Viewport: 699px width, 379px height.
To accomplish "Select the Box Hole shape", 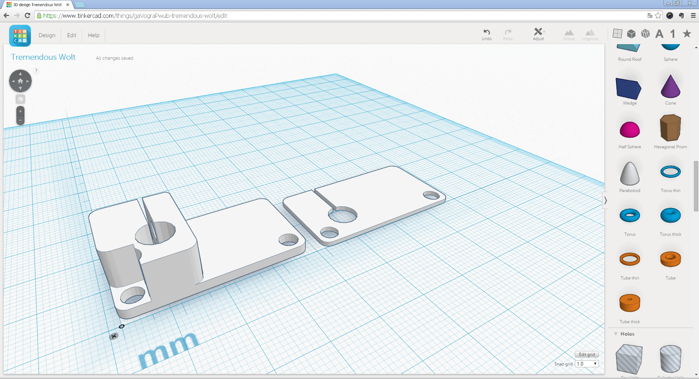I will [x=629, y=359].
